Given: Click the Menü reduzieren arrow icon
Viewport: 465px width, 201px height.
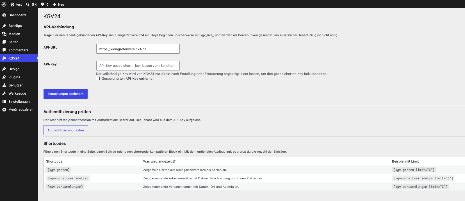Looking at the screenshot, I should tap(4, 109).
